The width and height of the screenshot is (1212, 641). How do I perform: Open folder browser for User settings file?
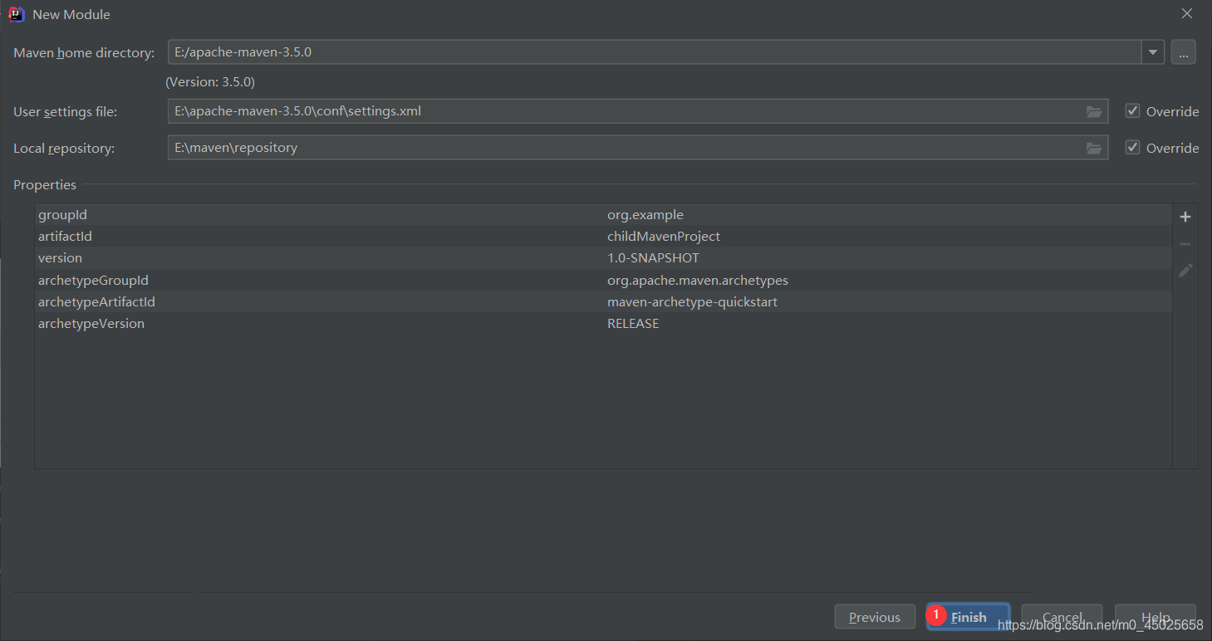coord(1094,111)
